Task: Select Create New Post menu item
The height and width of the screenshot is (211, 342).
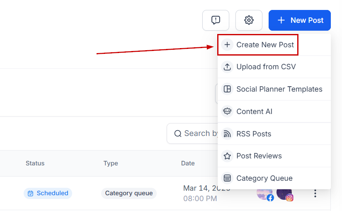Action: (x=265, y=45)
